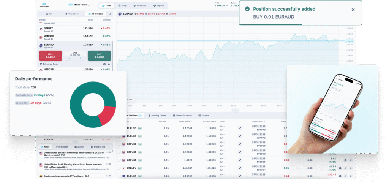389x192 pixels.
Task: Edit TP/SL for the GBPUSD 1.32296 position
Action: [240, 144]
